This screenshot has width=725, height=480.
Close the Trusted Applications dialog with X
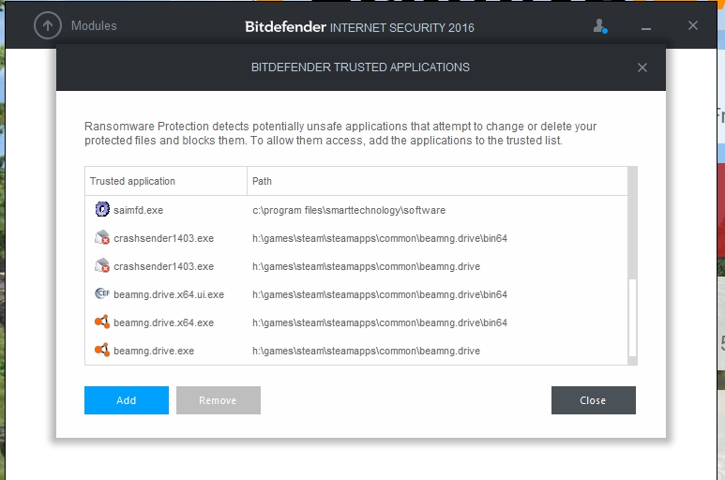[642, 67]
